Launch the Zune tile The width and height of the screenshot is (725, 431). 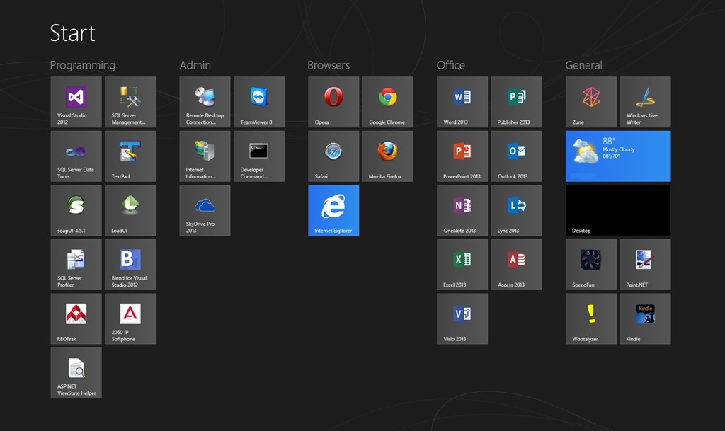point(591,102)
